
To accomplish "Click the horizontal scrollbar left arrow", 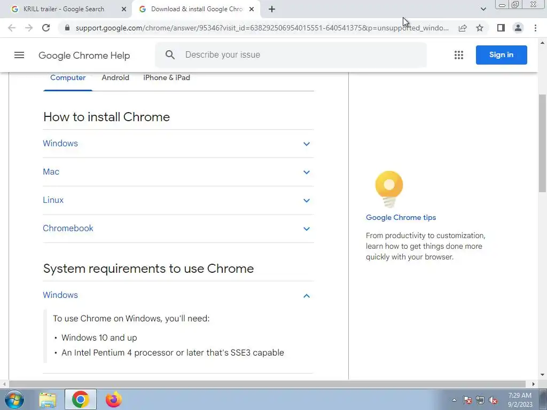I will (x=4, y=384).
